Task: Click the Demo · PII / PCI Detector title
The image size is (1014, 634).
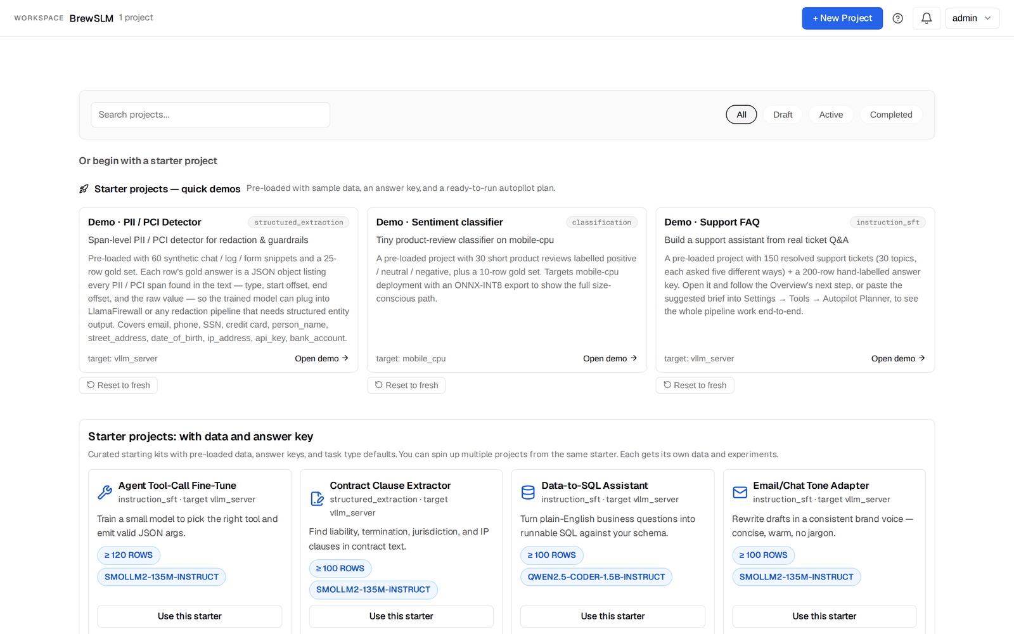Action: (x=144, y=222)
